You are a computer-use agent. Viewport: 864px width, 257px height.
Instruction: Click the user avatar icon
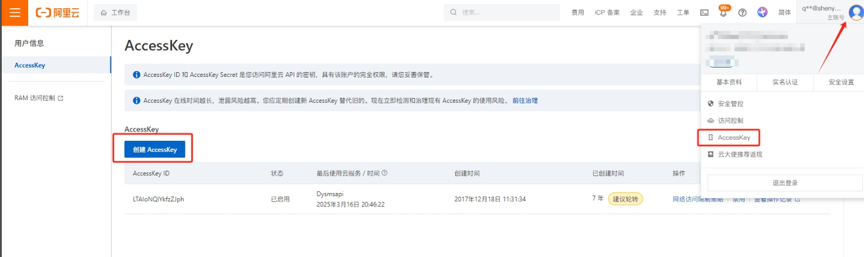[856, 12]
